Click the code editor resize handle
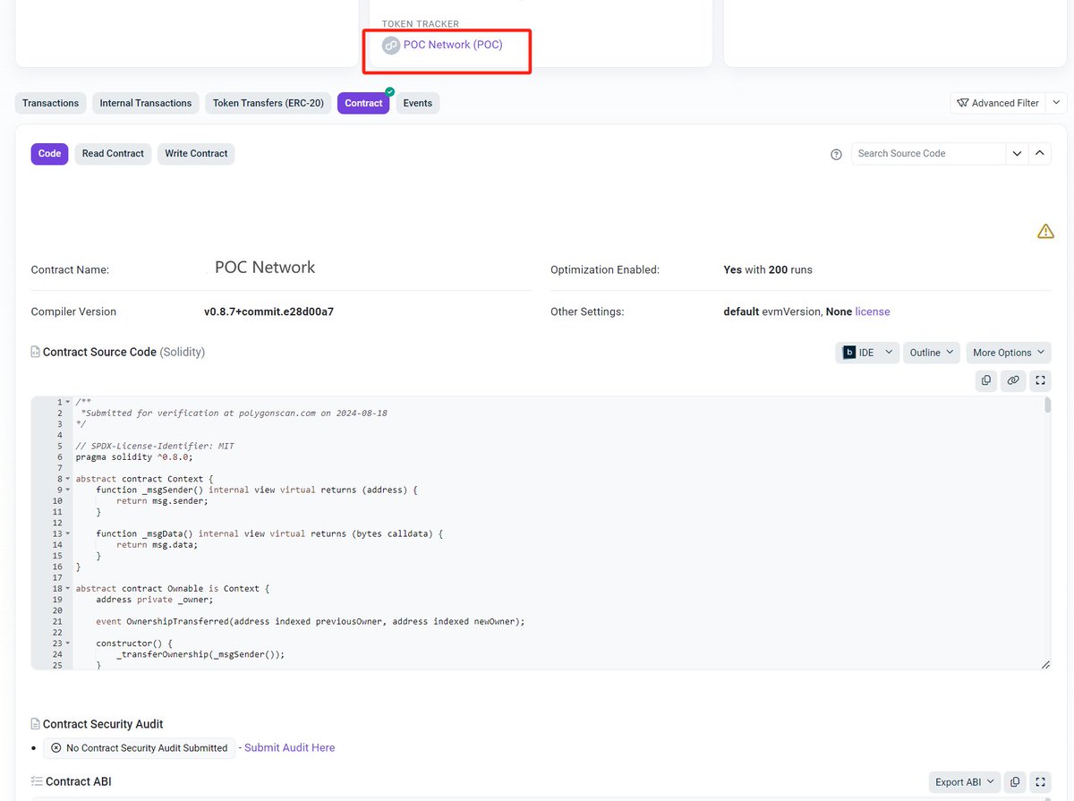 [x=1045, y=665]
